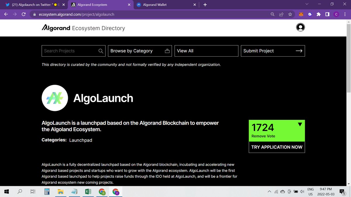
Task: Open the Calculator from the taskbar
Action: (x=47, y=191)
